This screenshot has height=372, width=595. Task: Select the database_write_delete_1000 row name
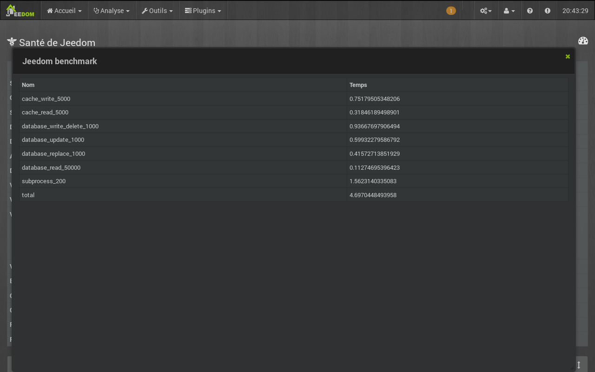coord(60,126)
